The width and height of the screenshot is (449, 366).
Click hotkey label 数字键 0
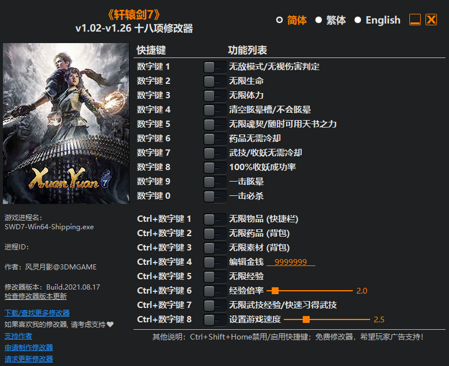154,196
